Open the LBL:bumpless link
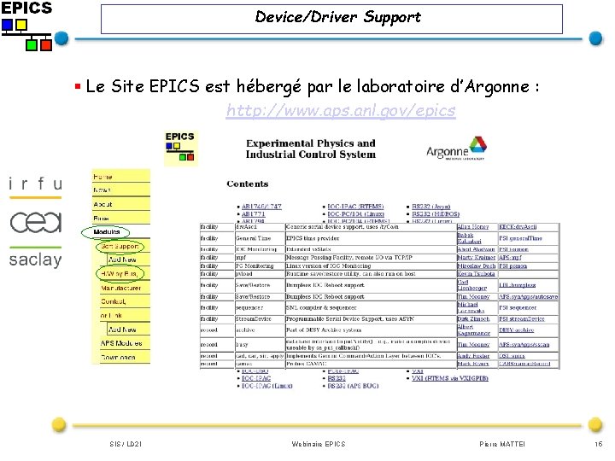The width and height of the screenshot is (615, 461). [518, 285]
